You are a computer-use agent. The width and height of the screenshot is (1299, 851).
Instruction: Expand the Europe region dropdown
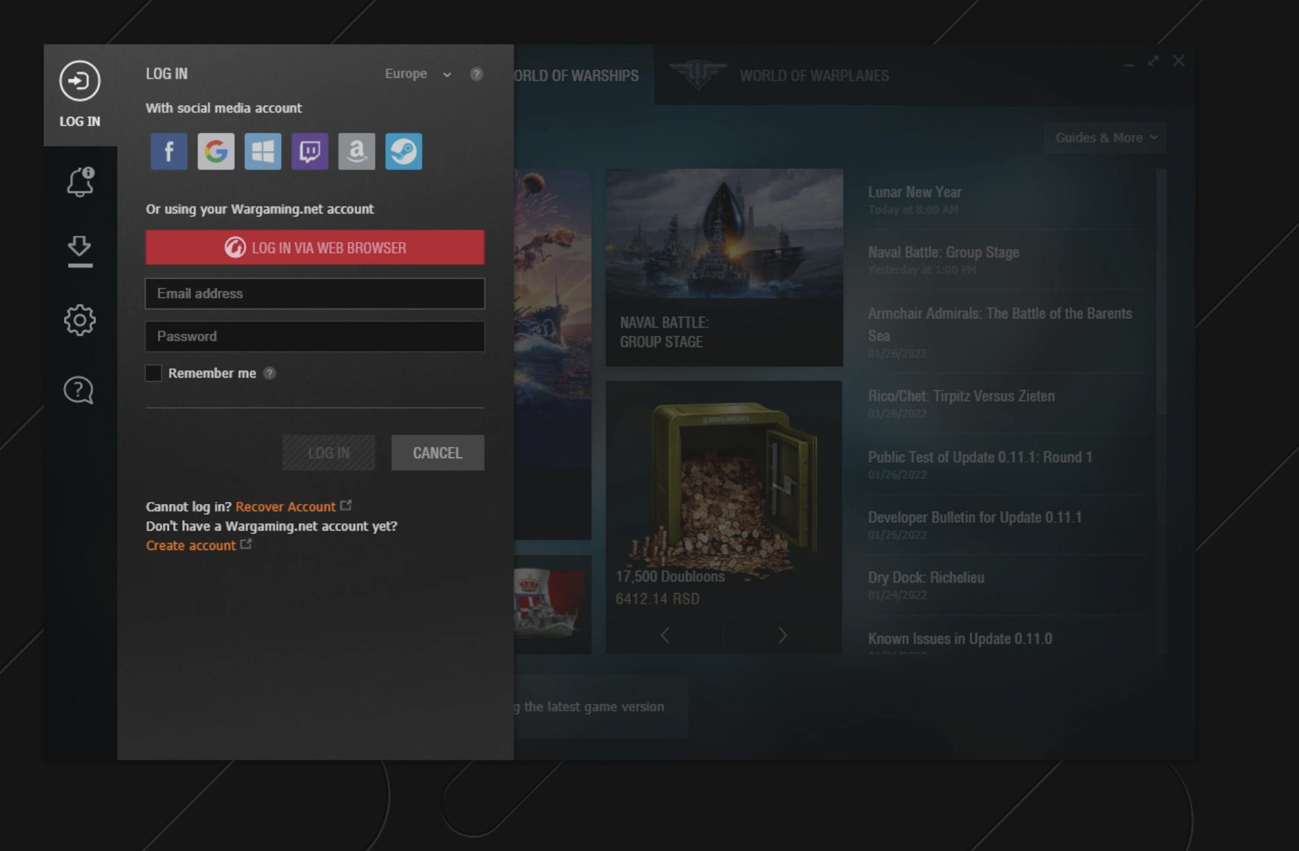[418, 74]
